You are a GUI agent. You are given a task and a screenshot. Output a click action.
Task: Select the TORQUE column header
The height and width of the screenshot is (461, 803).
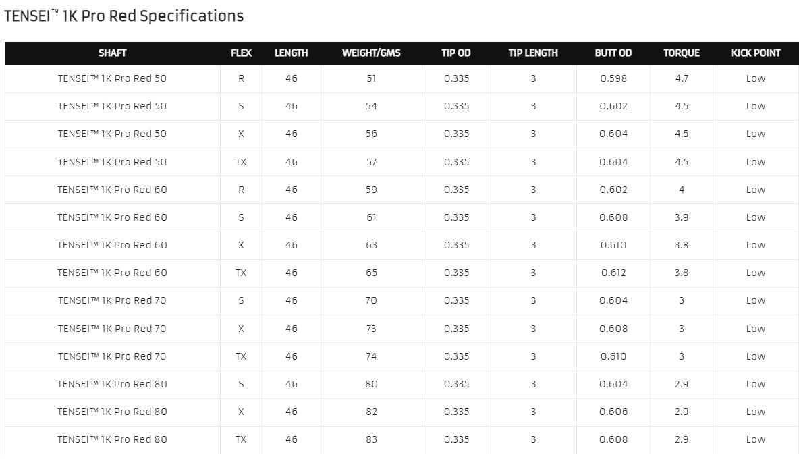click(x=682, y=53)
